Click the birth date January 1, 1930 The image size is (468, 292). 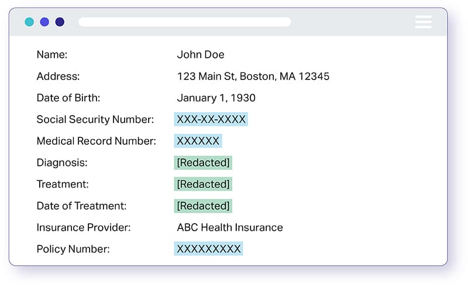point(216,98)
